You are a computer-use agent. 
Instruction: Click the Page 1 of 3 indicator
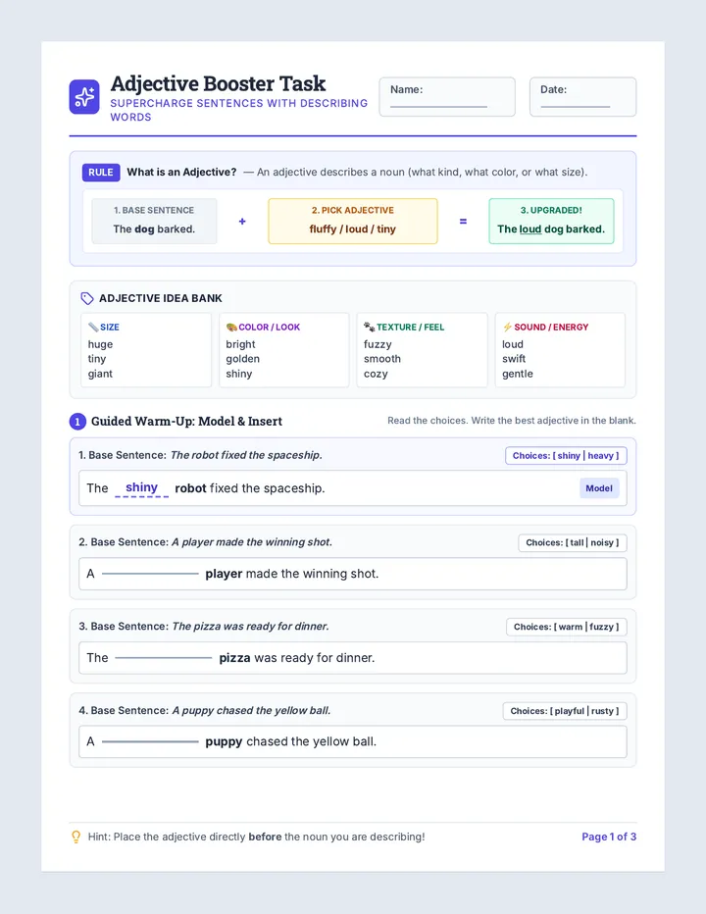pyautogui.click(x=609, y=838)
